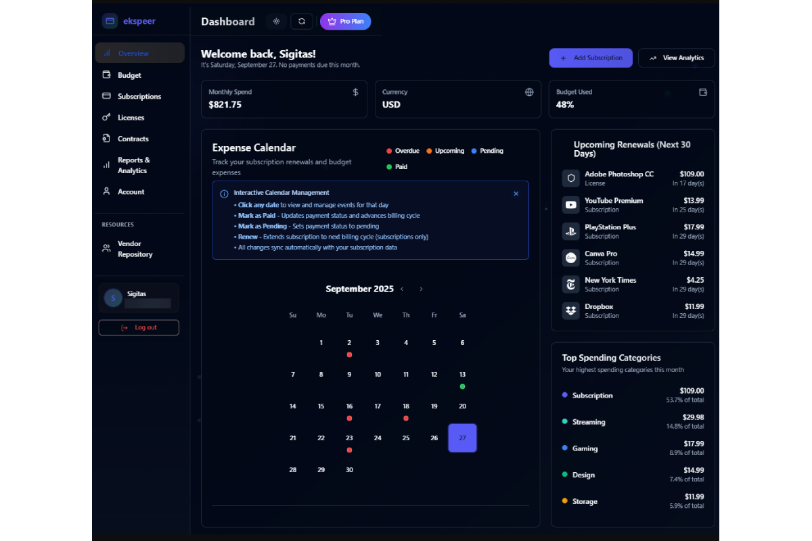
Task: Select September 16 on the calendar
Action: coord(349,407)
